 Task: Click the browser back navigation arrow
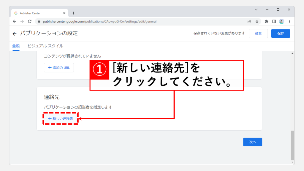click(x=15, y=21)
